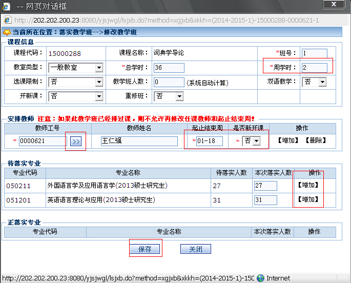Click 【增加】 in the teacher row
The image size is (351, 283).
tap(287, 140)
